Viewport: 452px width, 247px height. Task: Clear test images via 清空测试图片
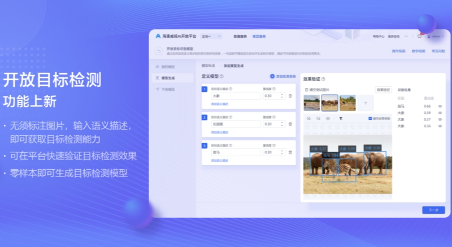(x=317, y=90)
